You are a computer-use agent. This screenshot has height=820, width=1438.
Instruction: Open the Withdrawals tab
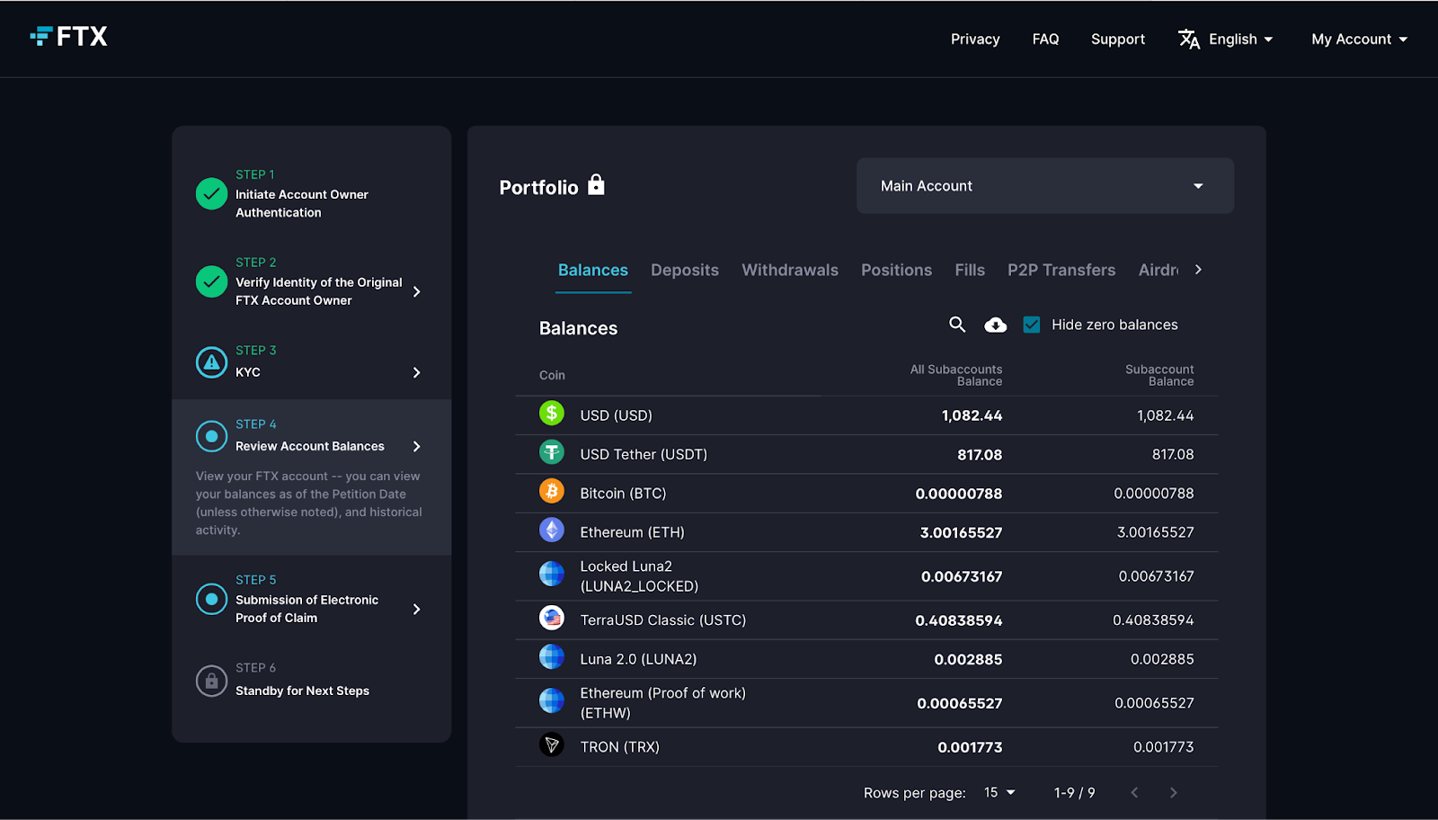(789, 271)
